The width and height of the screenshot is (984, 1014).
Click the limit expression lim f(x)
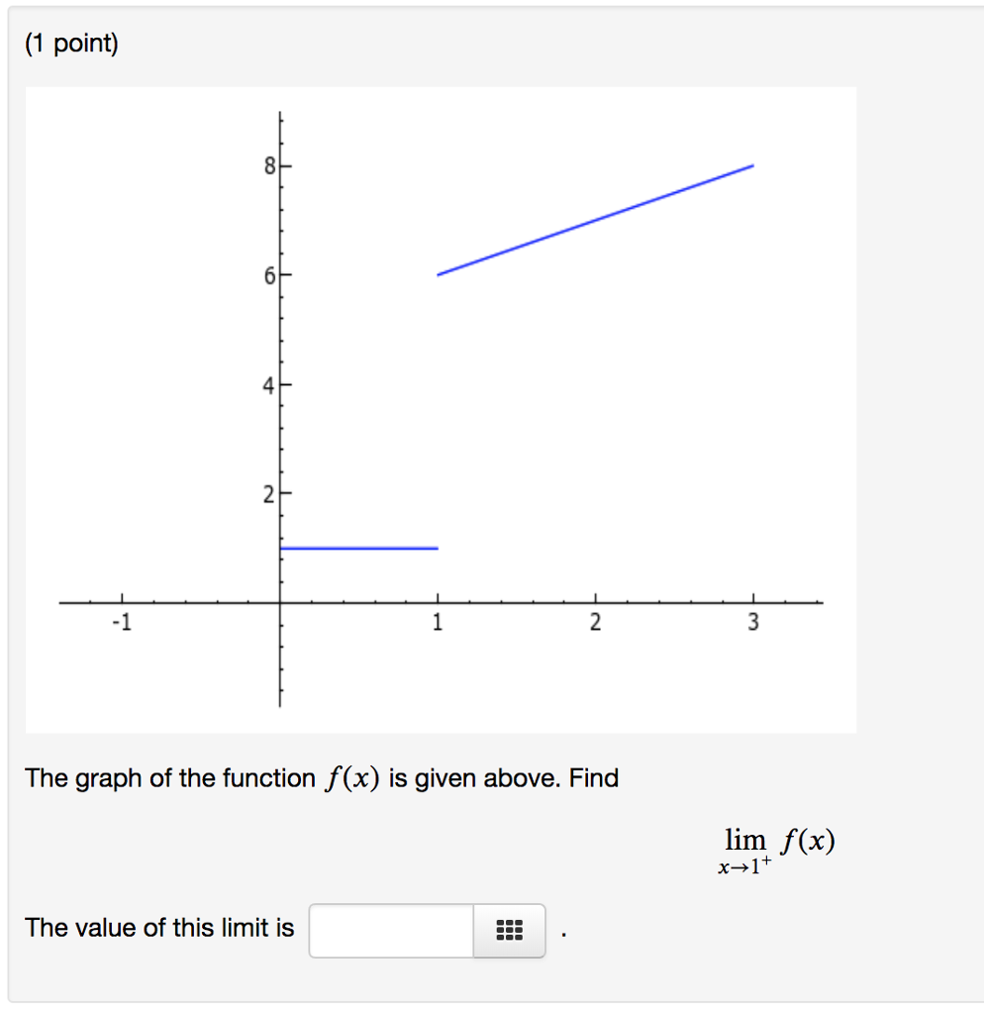[x=776, y=840]
